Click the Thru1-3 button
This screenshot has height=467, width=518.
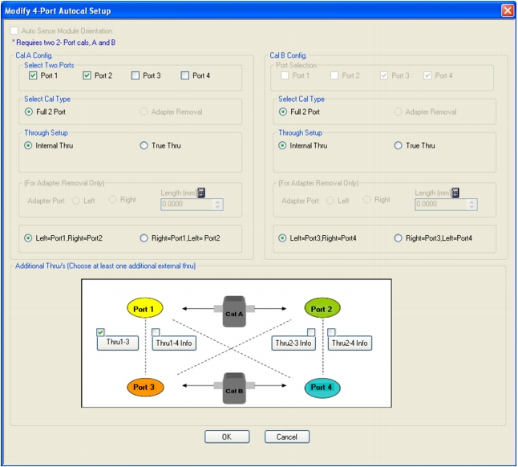tap(118, 343)
